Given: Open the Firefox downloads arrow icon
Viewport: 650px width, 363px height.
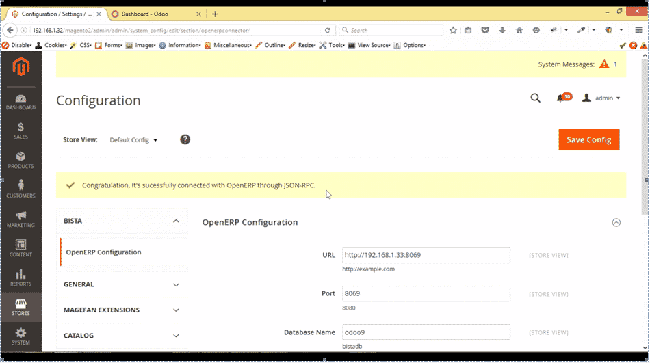Looking at the screenshot, I should point(502,30).
